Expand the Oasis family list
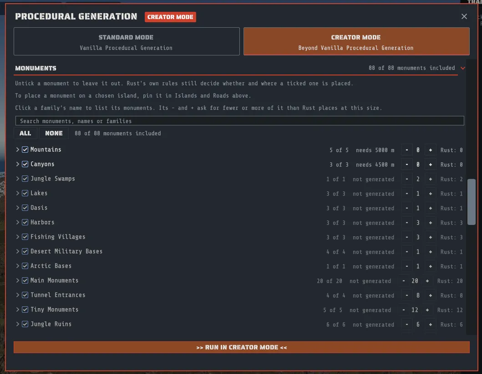Screen dimensions: 482x374 [17, 208]
